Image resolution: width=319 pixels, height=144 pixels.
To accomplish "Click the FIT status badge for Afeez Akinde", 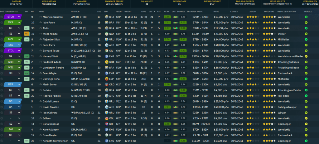I will click(x=27, y=34).
